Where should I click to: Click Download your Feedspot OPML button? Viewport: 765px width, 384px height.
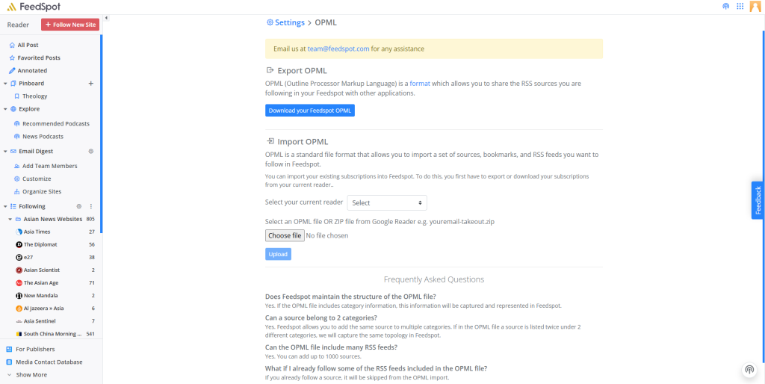[310, 111]
